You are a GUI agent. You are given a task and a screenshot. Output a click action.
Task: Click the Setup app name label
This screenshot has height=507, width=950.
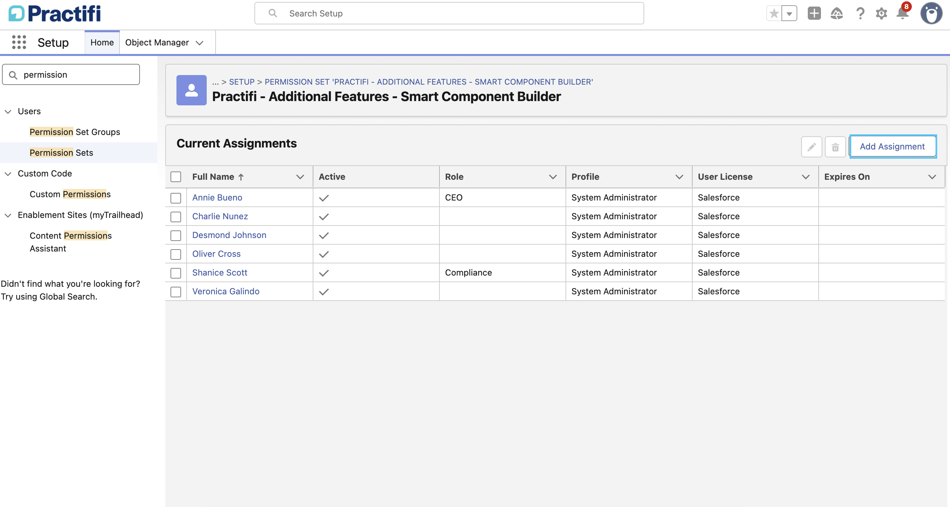pyautogui.click(x=53, y=43)
